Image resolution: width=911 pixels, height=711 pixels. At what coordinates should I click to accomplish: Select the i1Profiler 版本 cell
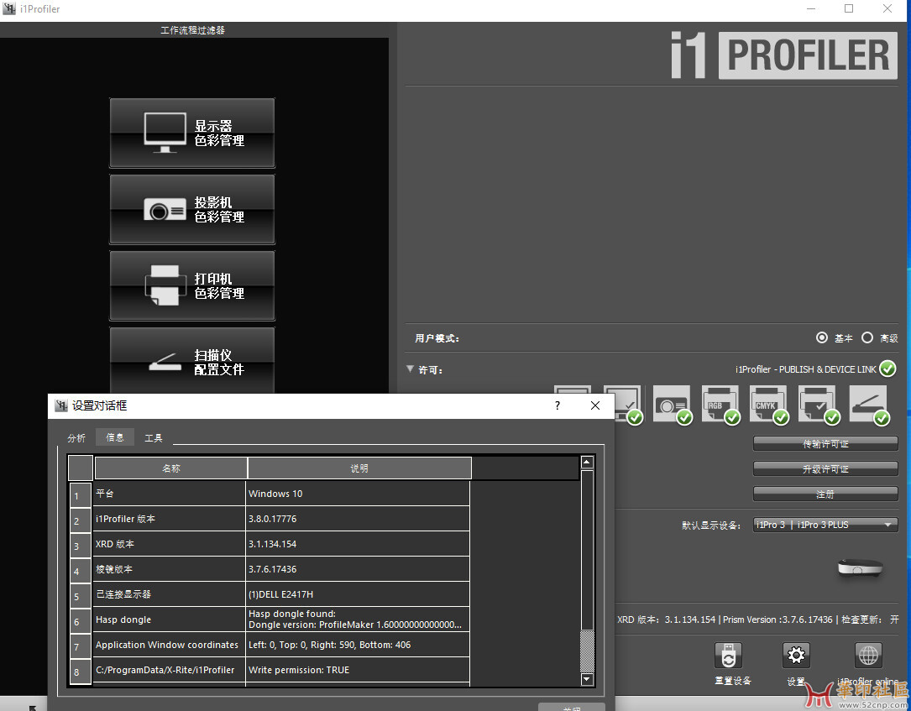click(x=169, y=519)
